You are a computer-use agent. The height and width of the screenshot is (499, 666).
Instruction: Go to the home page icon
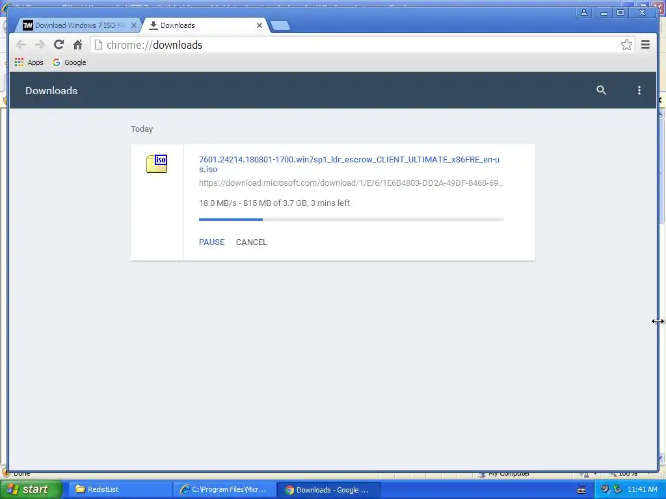pos(78,45)
